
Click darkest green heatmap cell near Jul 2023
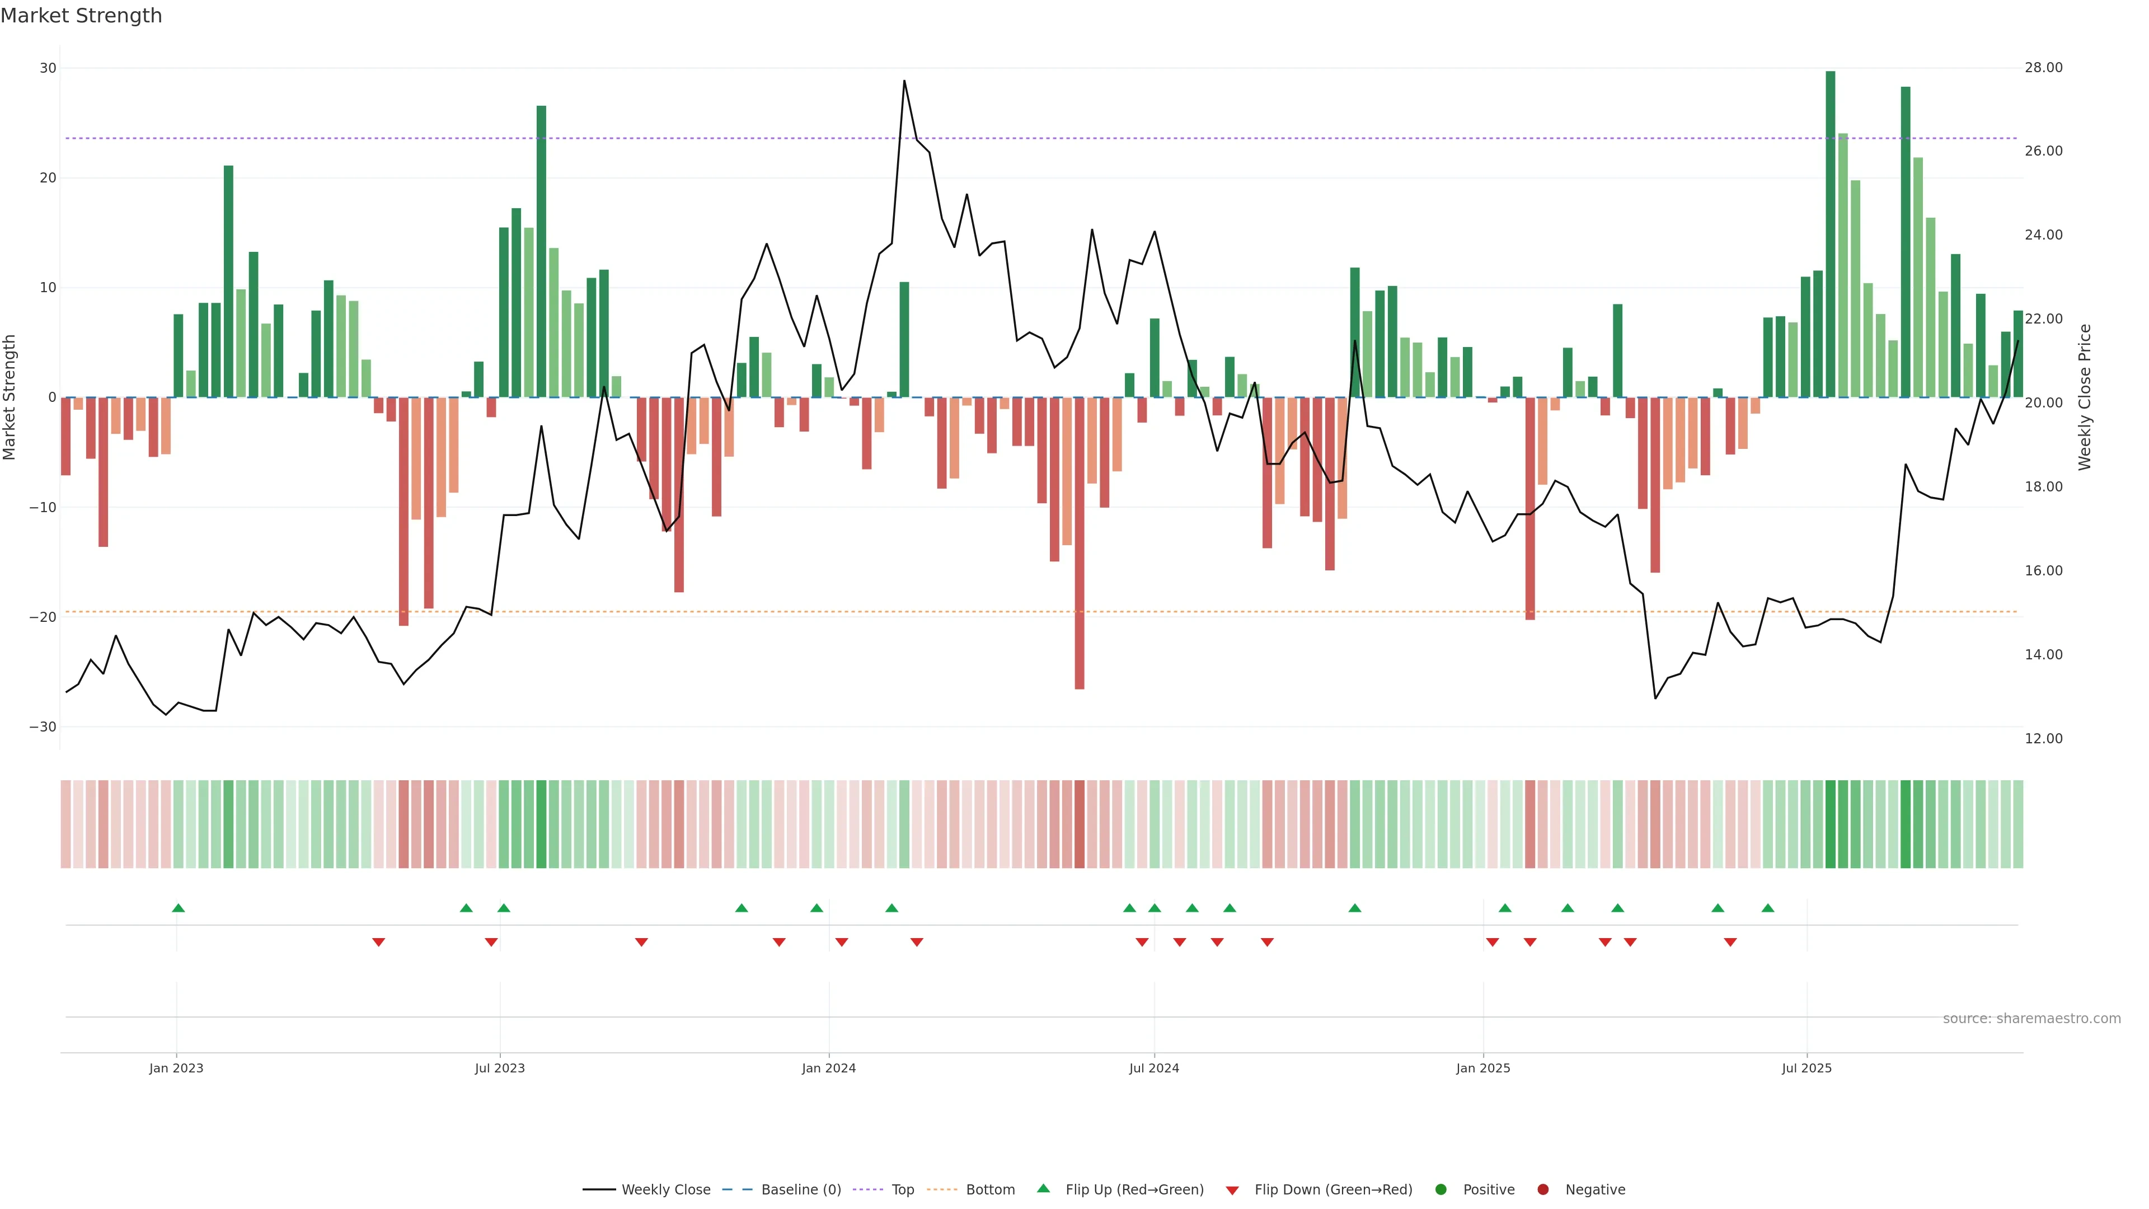541,824
